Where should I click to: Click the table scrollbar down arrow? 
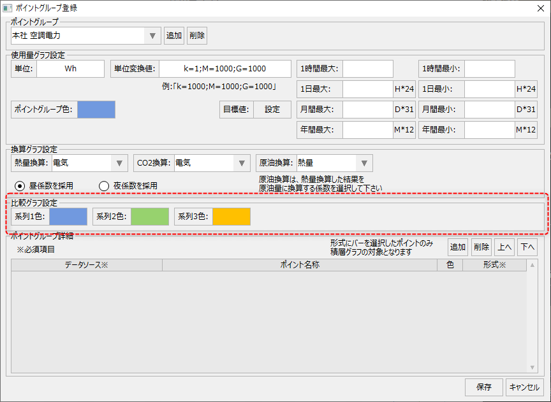(533, 368)
